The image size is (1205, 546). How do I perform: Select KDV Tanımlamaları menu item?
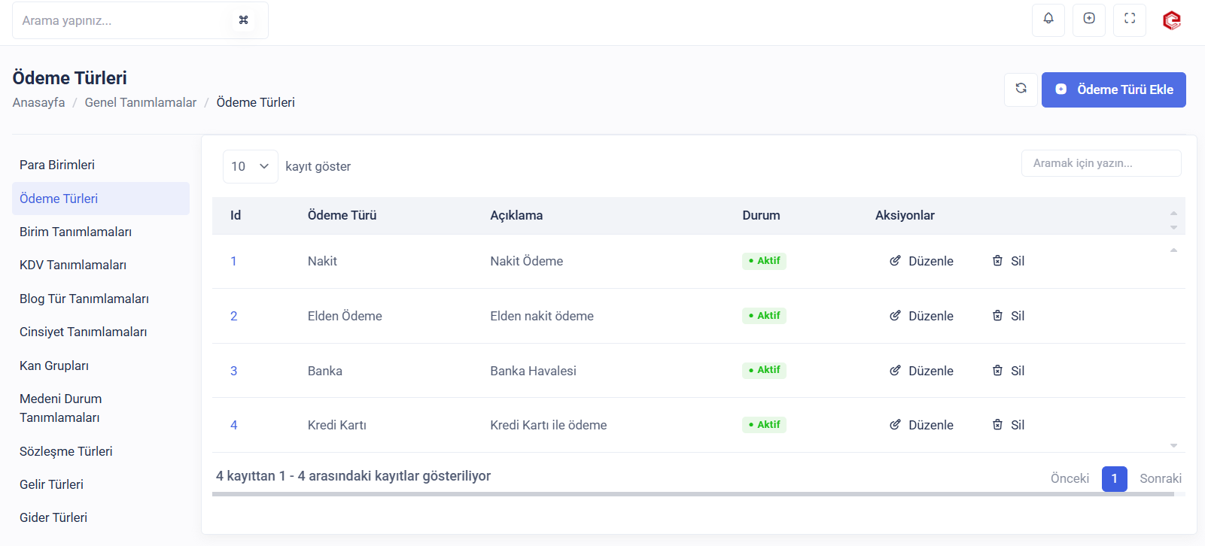[x=73, y=265]
